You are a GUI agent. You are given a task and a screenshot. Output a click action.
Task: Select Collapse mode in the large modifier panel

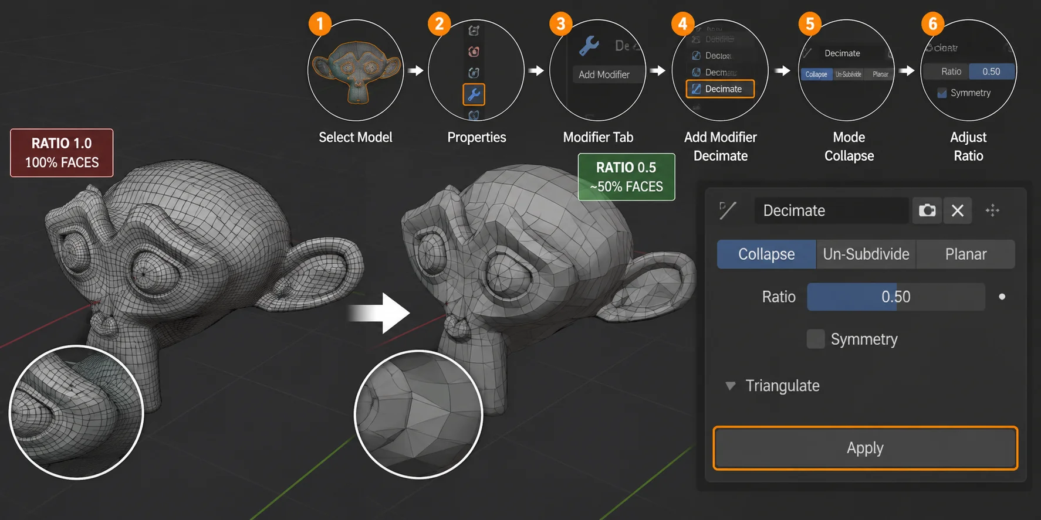(766, 254)
